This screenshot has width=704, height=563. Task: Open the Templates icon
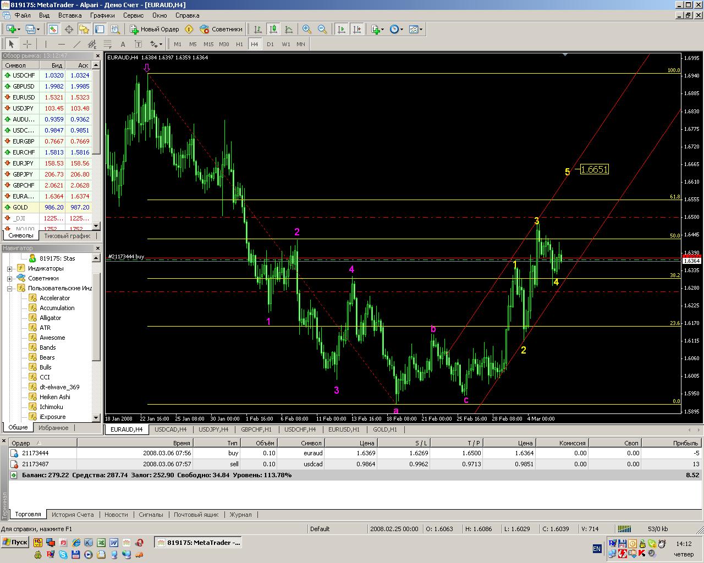point(414,29)
